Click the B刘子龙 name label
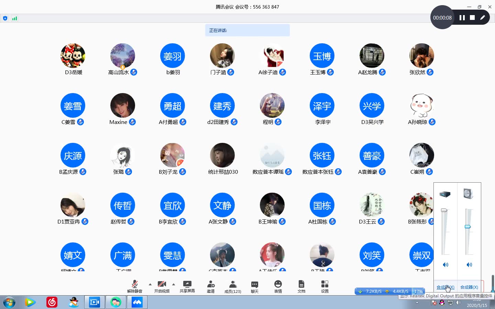Screen dimensions: 495x309 click(x=168, y=172)
